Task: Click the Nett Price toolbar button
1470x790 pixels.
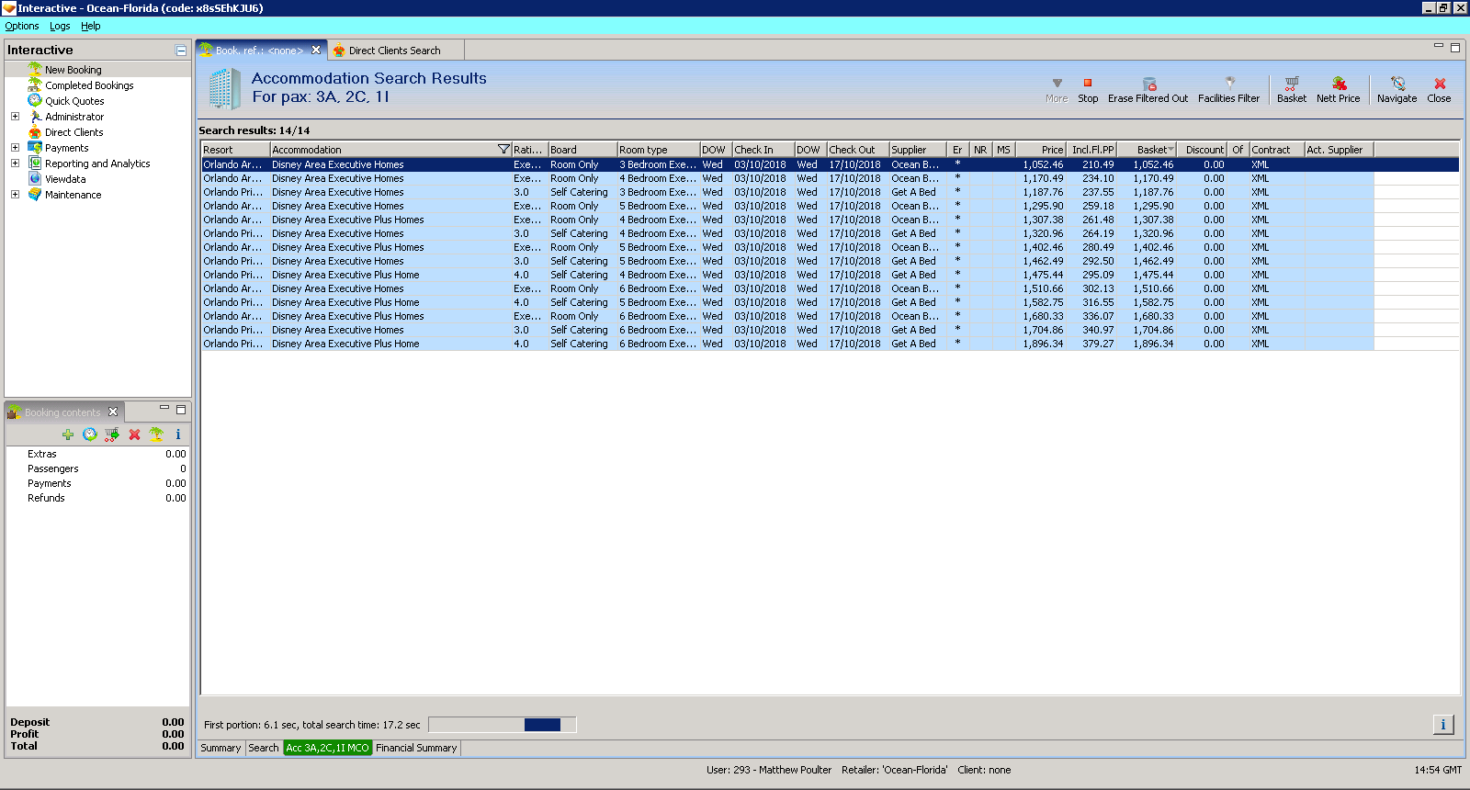Action: pos(1338,90)
